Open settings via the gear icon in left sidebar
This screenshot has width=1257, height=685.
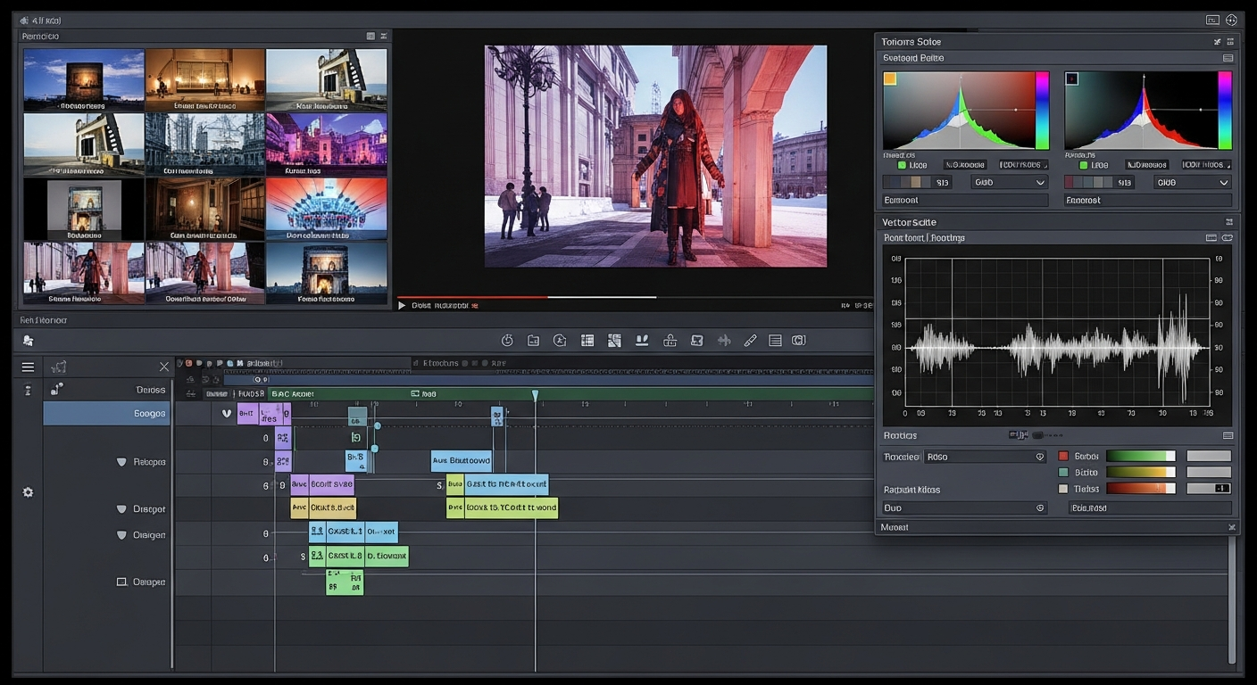pyautogui.click(x=28, y=492)
